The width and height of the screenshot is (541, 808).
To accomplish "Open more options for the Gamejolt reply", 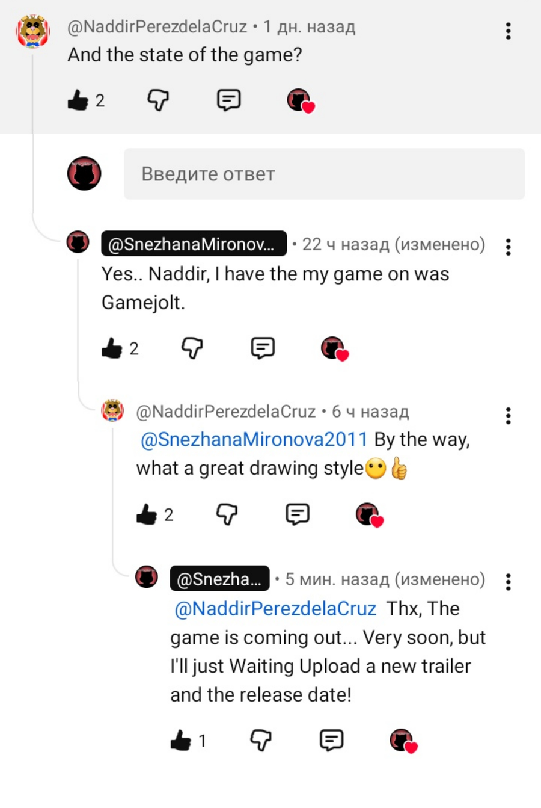I will click(x=509, y=247).
